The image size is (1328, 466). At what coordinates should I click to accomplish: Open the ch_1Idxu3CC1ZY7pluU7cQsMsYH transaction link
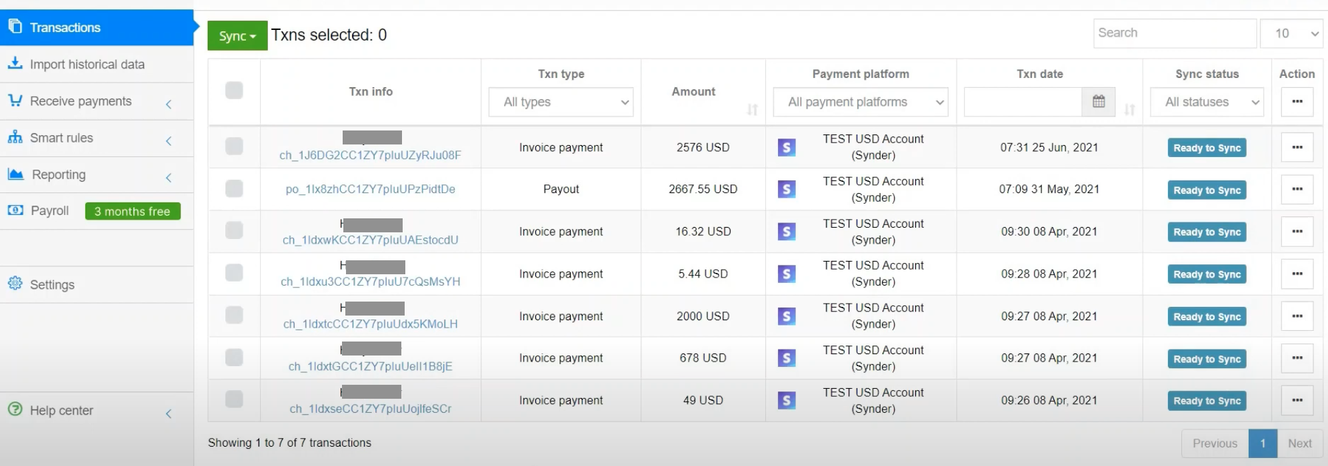coord(371,282)
